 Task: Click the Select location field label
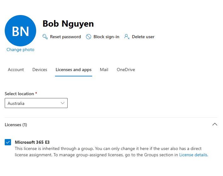(x=19, y=94)
